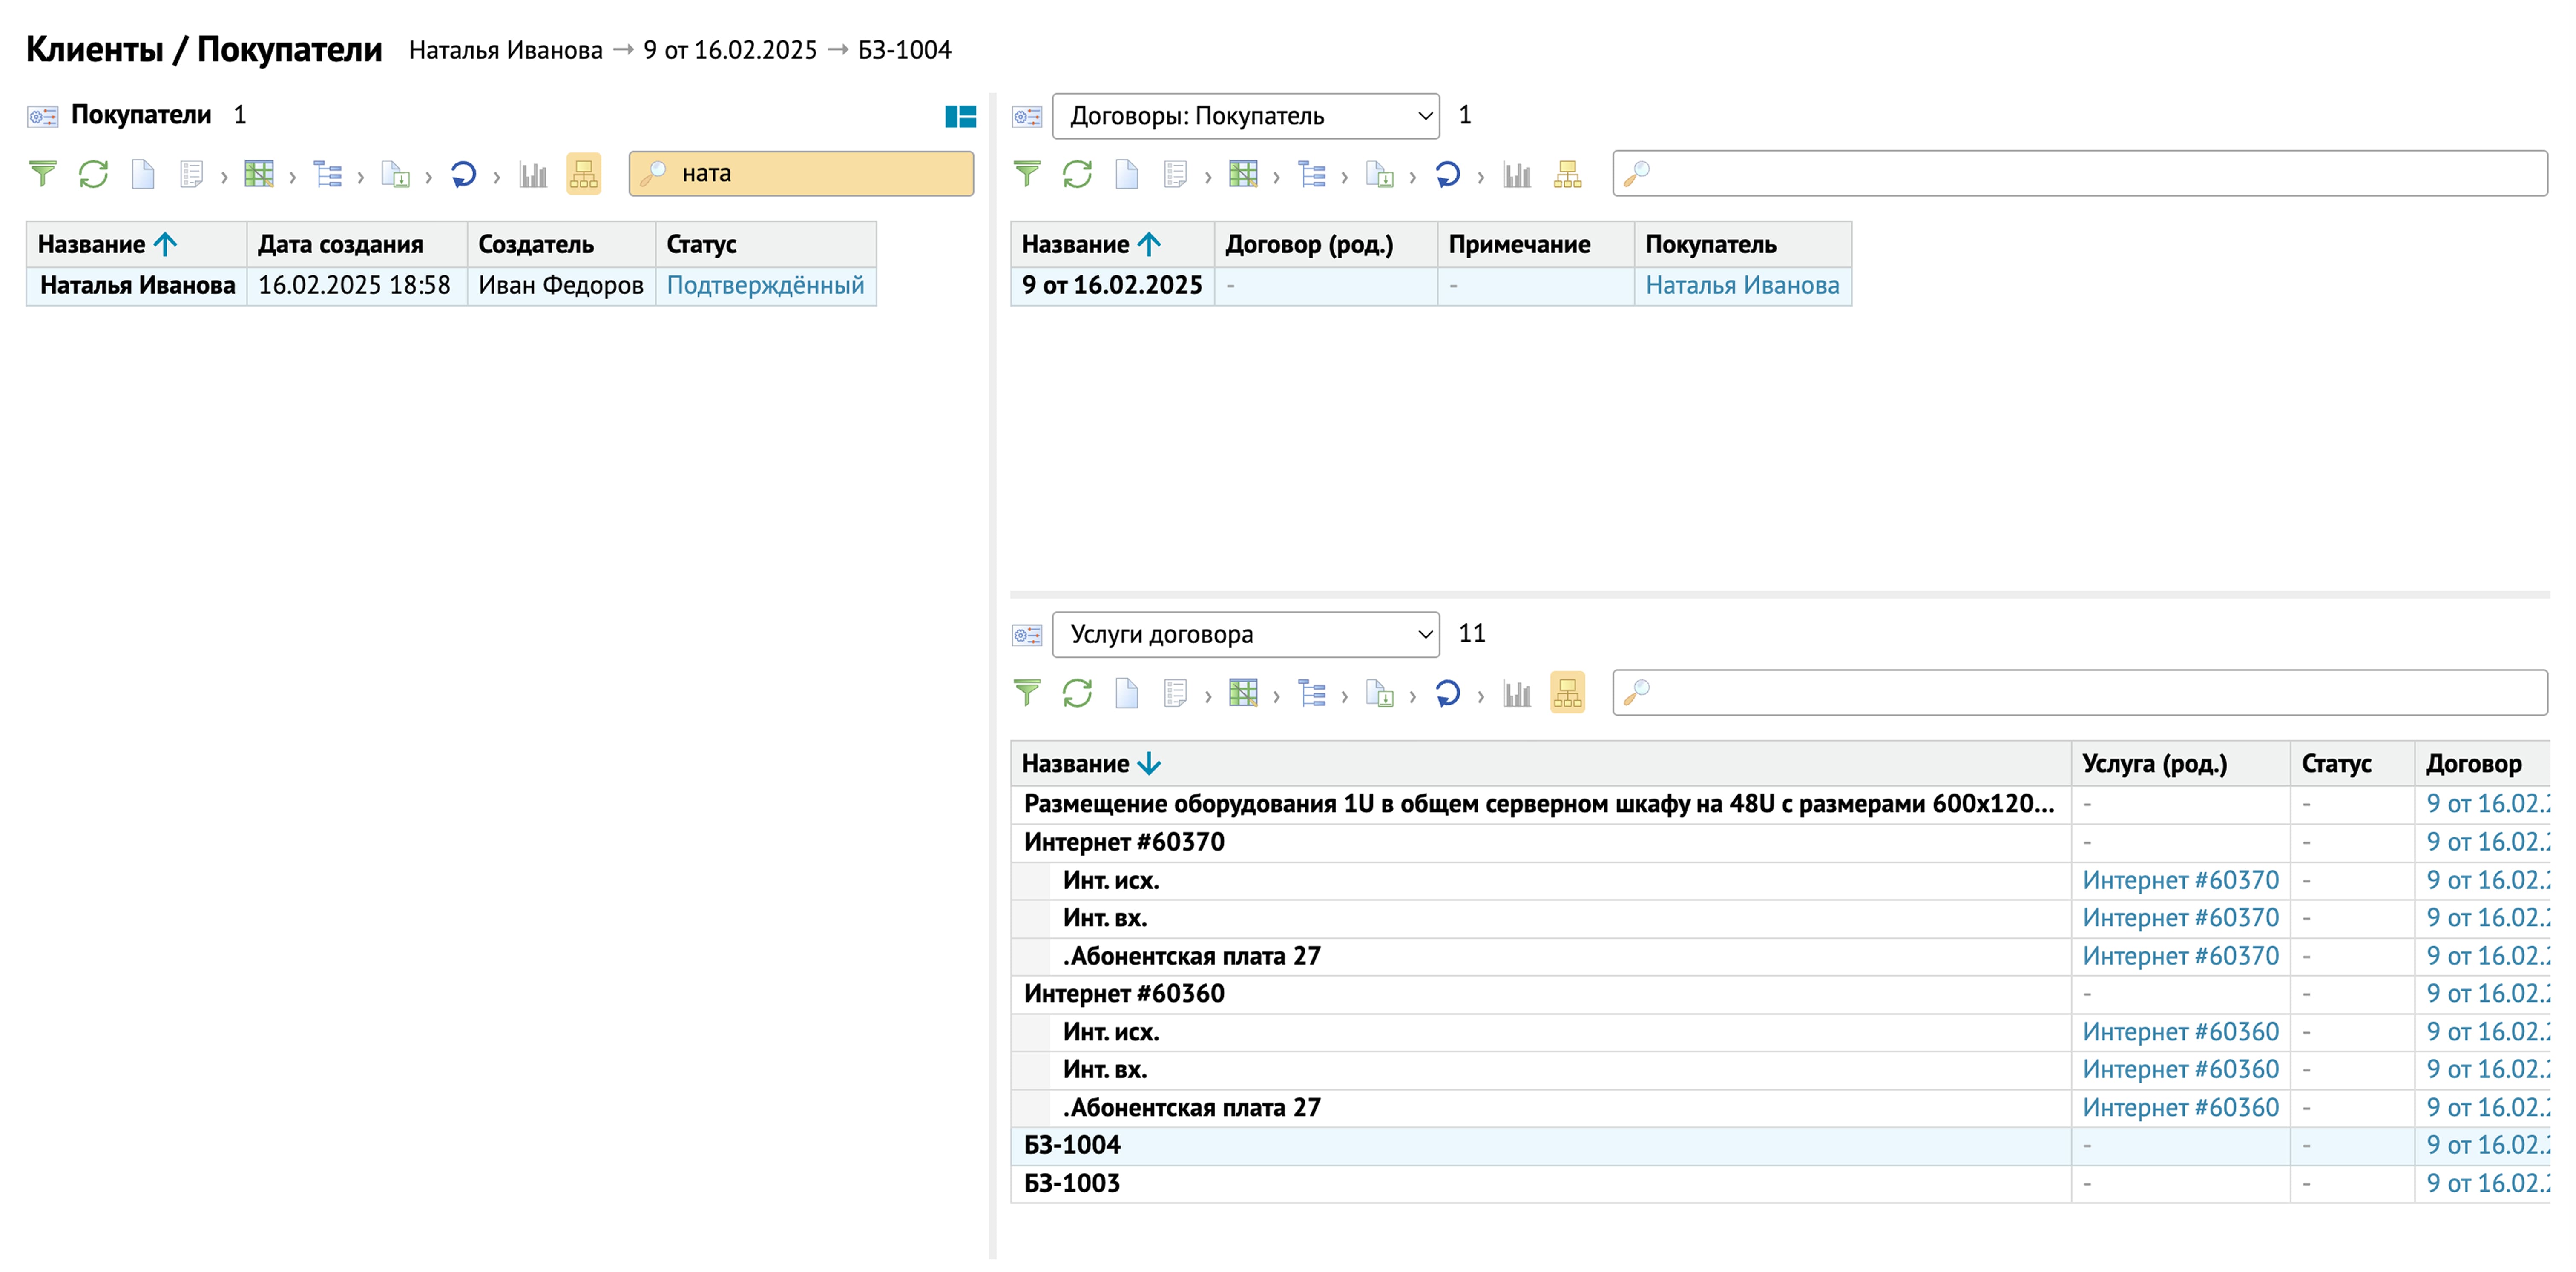Click tree structure icon in Договоры toolbar

(x=1311, y=174)
